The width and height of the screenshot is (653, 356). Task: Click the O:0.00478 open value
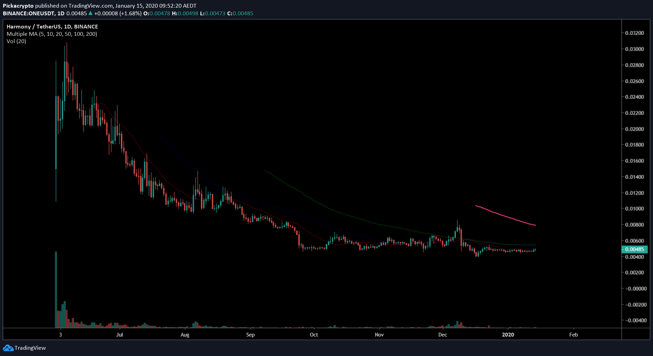click(x=157, y=13)
